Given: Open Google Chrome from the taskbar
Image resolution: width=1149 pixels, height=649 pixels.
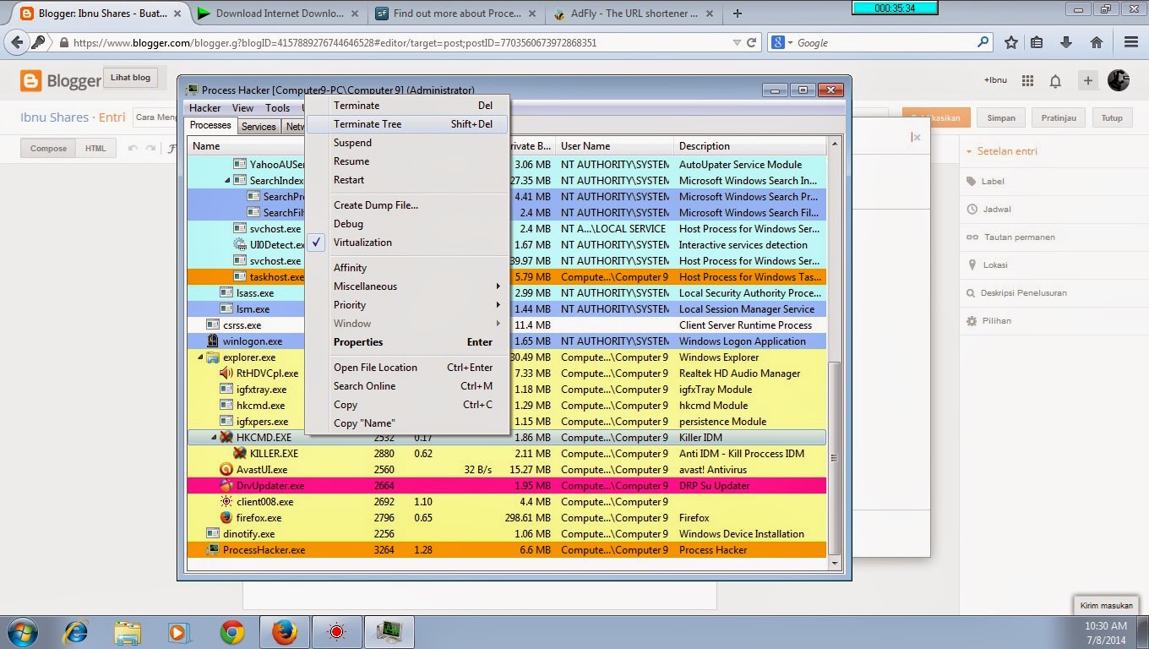Looking at the screenshot, I should (x=232, y=632).
